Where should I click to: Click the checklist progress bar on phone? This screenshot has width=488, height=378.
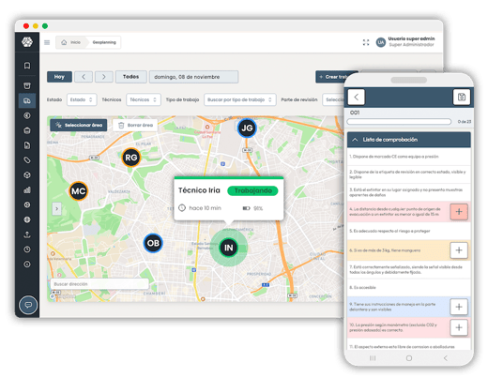click(x=399, y=122)
